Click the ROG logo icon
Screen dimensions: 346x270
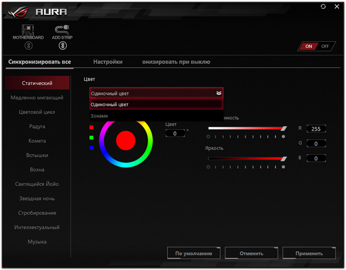point(18,12)
